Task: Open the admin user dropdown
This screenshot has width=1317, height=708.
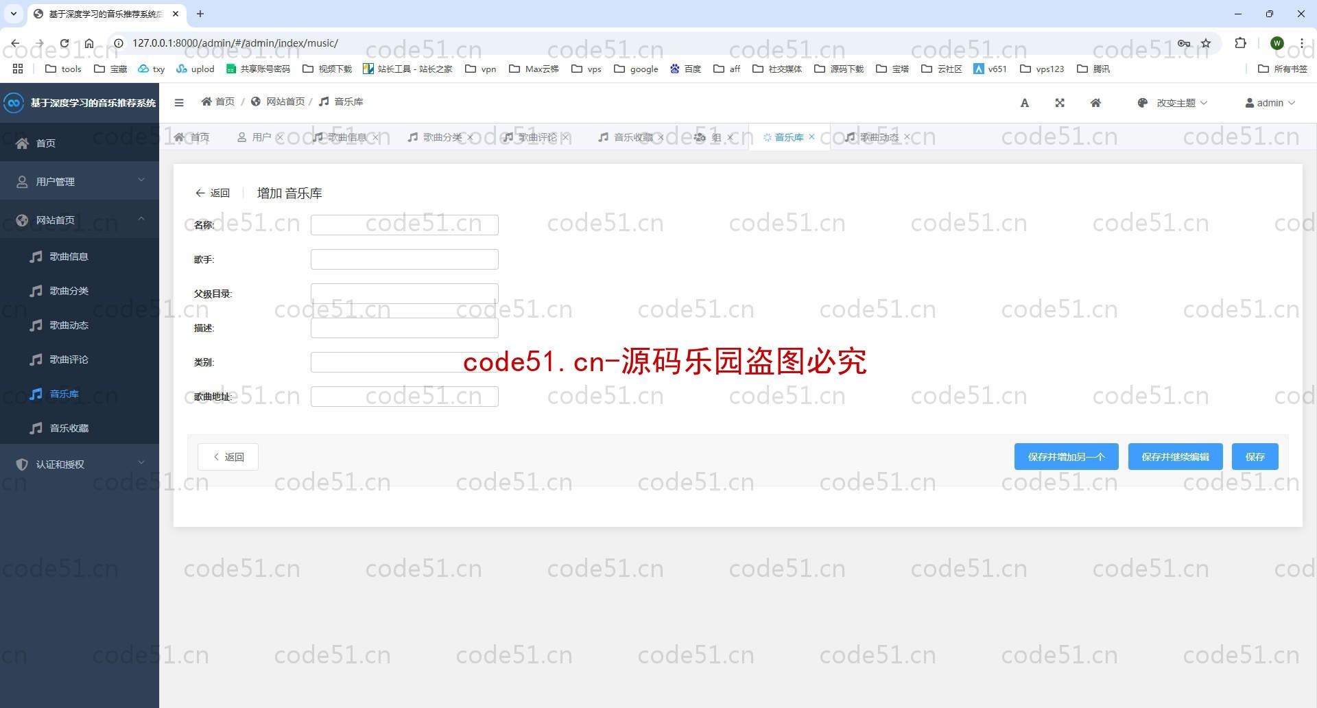Action: [1270, 103]
